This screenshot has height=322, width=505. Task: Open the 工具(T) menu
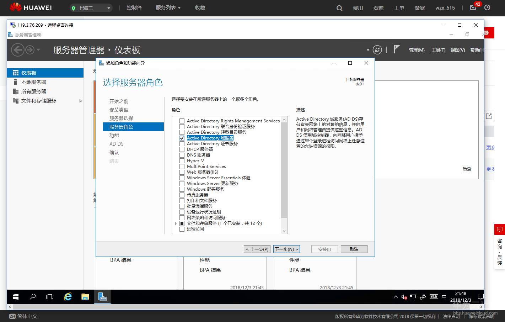[438, 50]
